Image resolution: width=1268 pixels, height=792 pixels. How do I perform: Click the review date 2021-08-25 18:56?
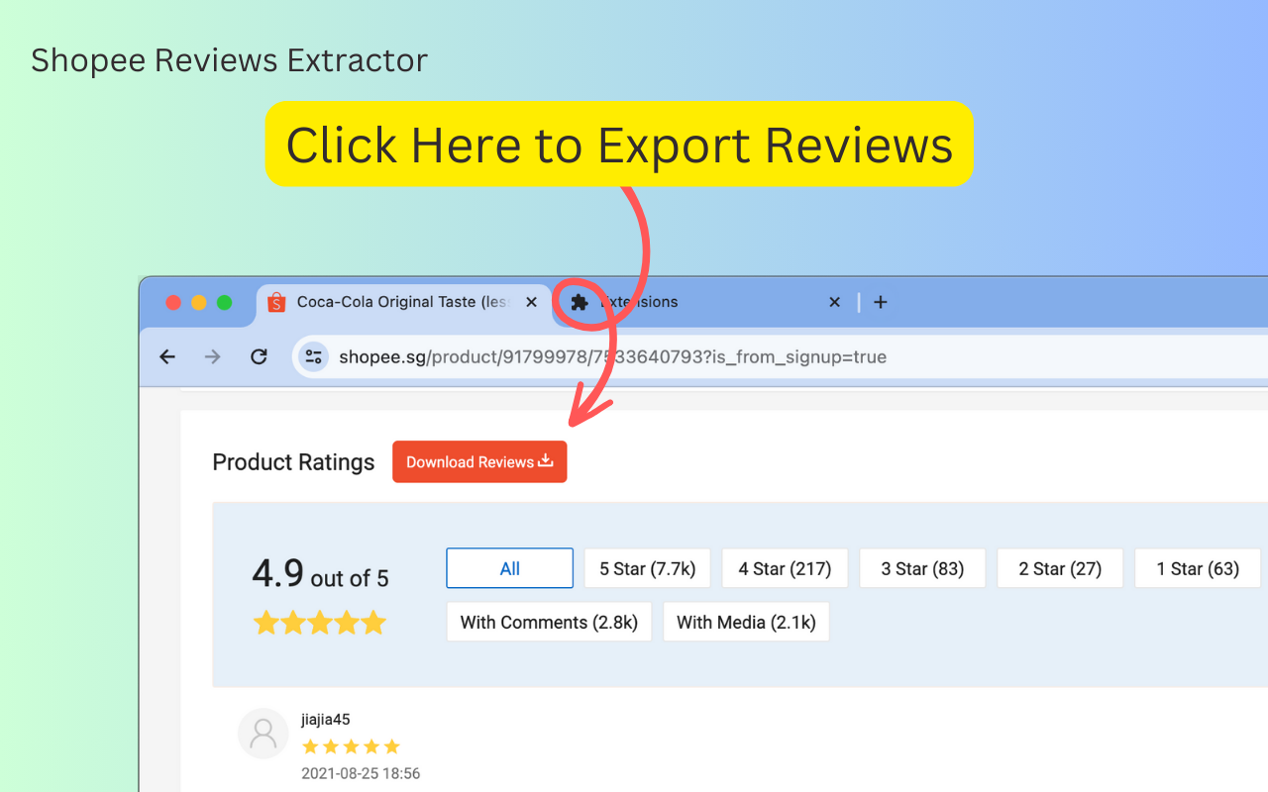tap(361, 773)
